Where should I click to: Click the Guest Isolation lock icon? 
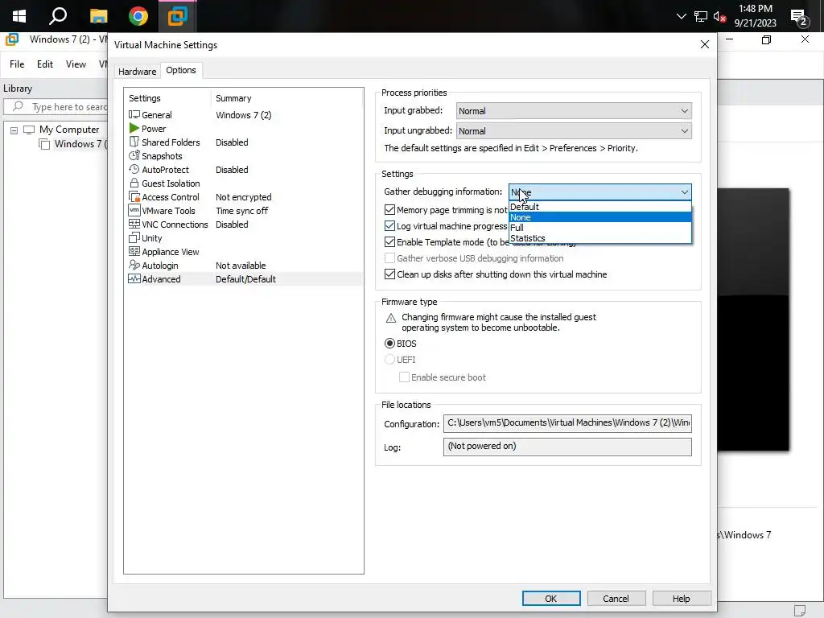pyautogui.click(x=134, y=183)
